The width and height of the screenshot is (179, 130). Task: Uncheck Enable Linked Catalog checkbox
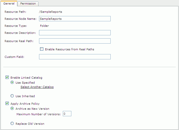[x=7, y=77]
